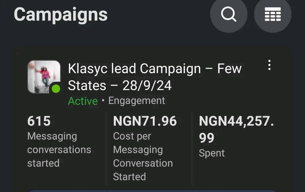This screenshot has height=192, width=305.
Task: Select the NGN44,257.99 spent amount
Action: (236, 129)
